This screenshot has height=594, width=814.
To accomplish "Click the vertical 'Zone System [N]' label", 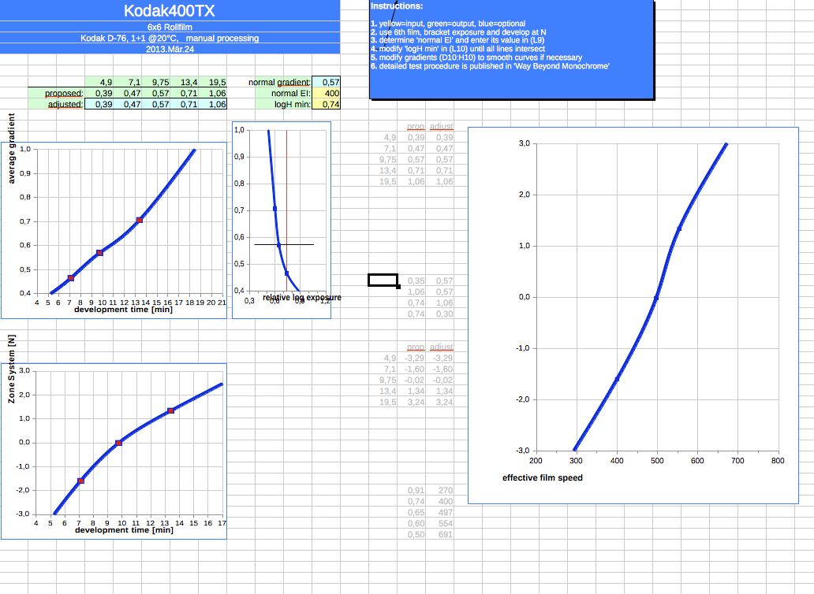I will click(11, 369).
